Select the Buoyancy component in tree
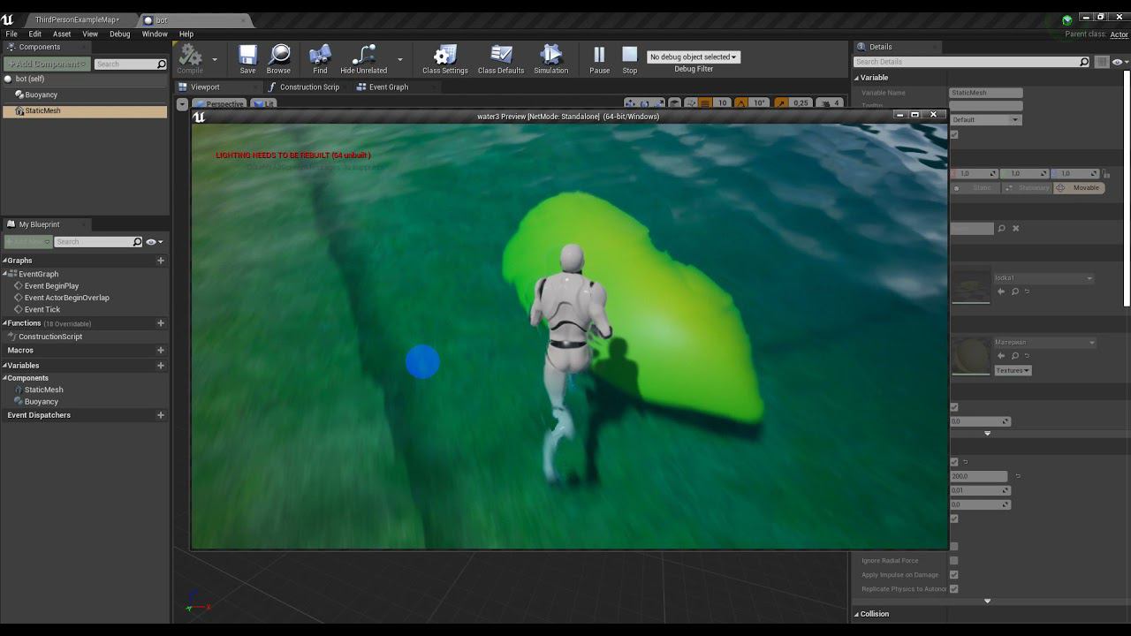The image size is (1131, 636). (41, 95)
